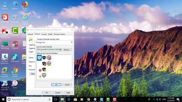Choose the black shield with yellow warning badge
Image resolution: width=182 pixels, height=102 pixels.
click(x=44, y=69)
